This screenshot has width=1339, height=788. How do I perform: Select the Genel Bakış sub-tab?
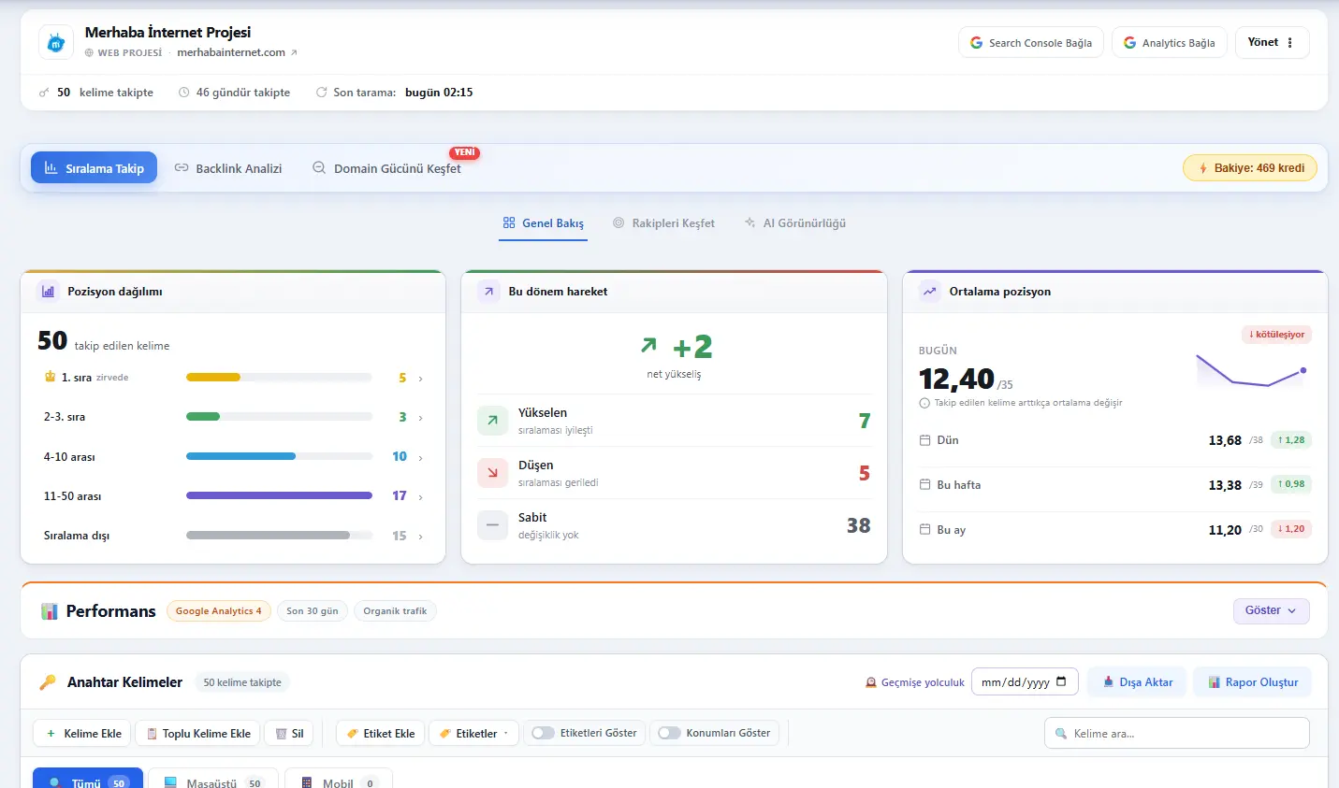[543, 223]
